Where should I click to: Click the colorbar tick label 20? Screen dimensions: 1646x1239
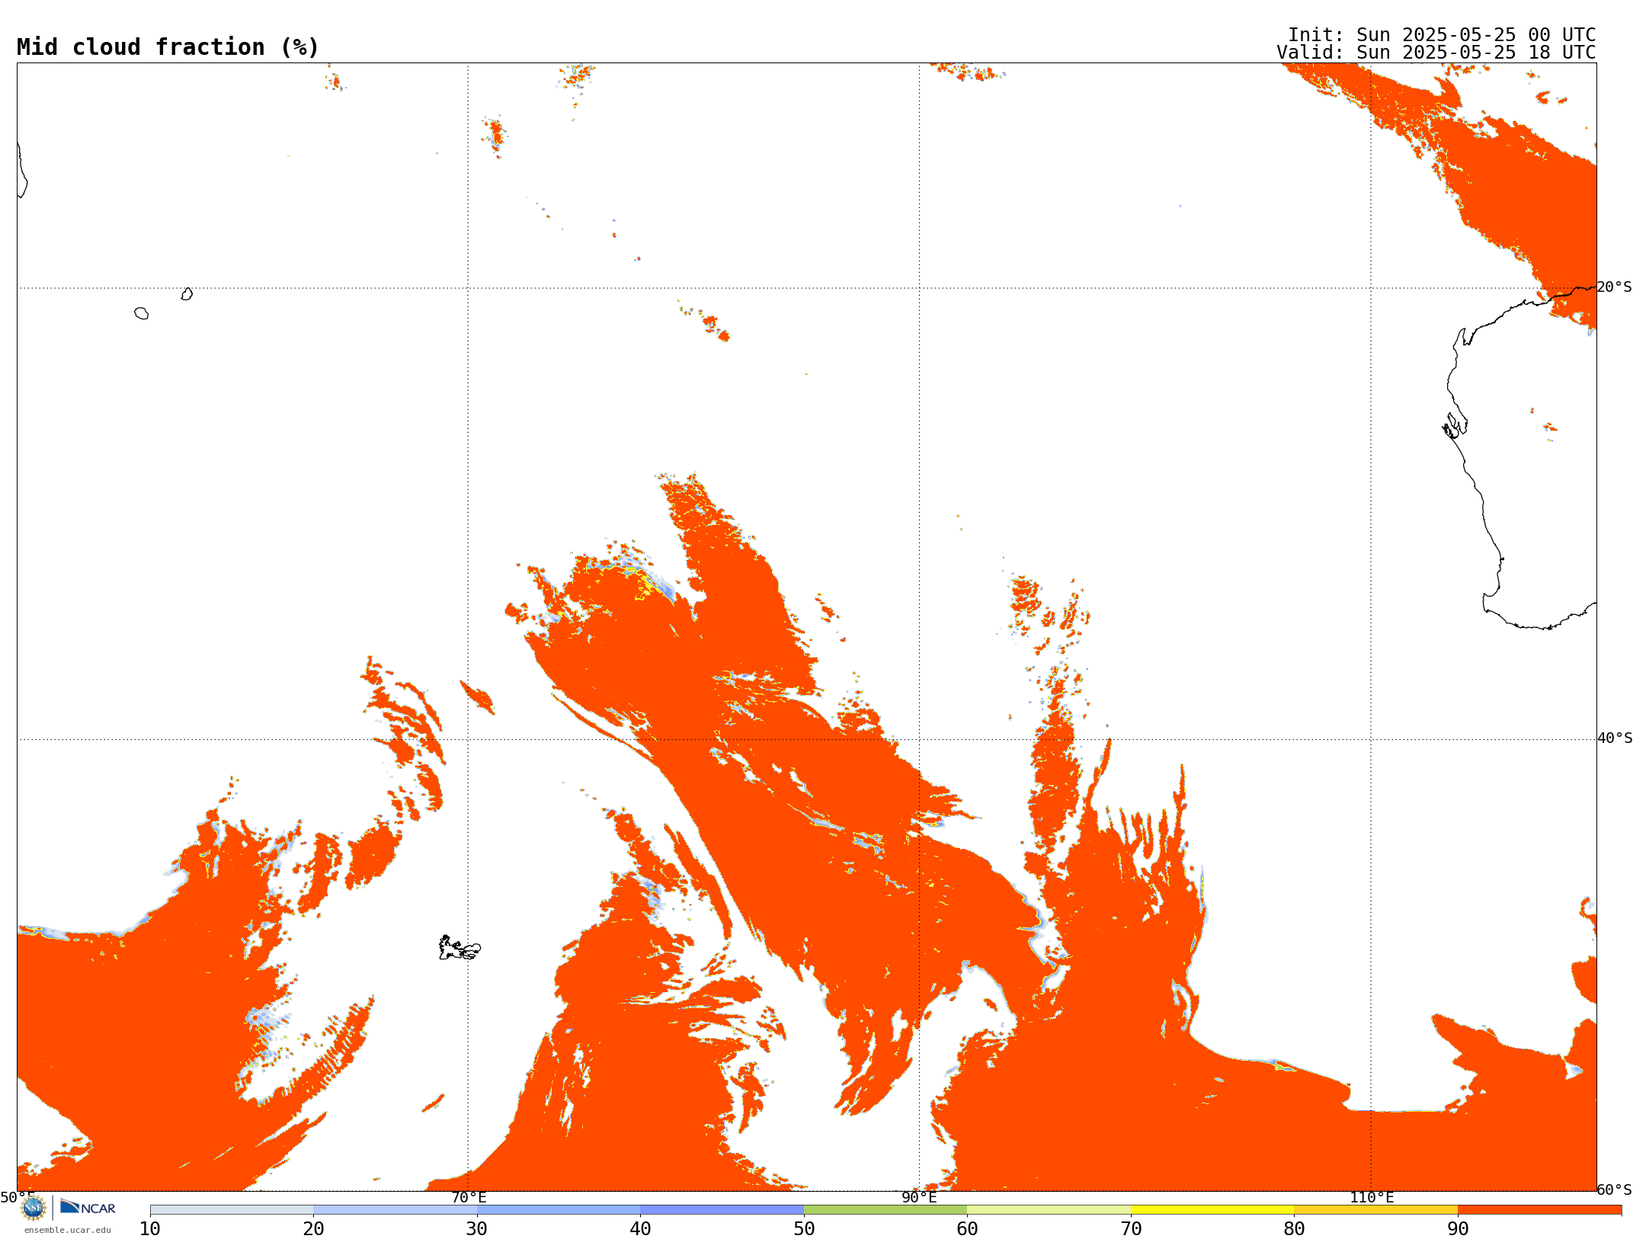tap(313, 1229)
